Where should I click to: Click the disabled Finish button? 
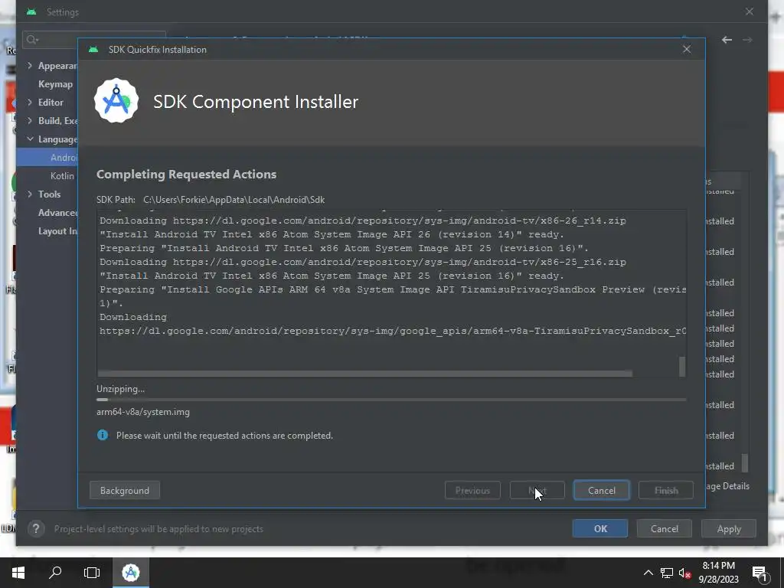tap(666, 491)
